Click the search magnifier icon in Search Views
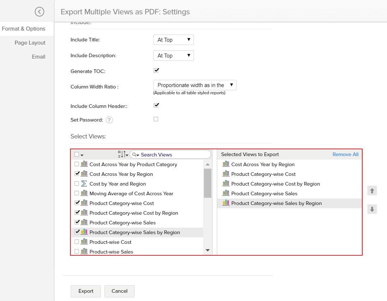The height and width of the screenshot is (301, 387). (x=134, y=154)
